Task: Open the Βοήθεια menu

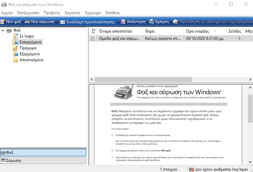Action: click(x=113, y=13)
